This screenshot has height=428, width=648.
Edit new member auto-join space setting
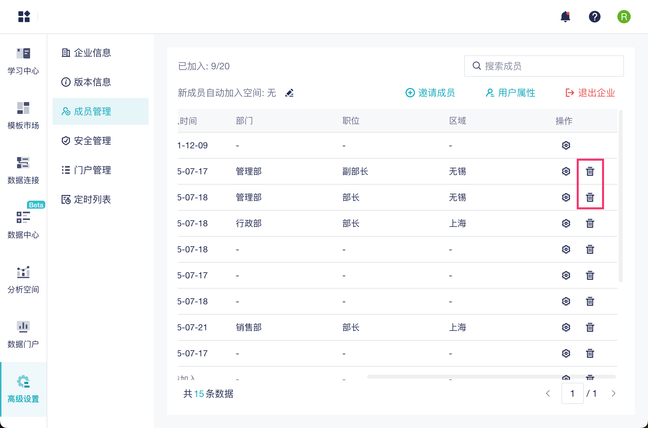click(289, 93)
